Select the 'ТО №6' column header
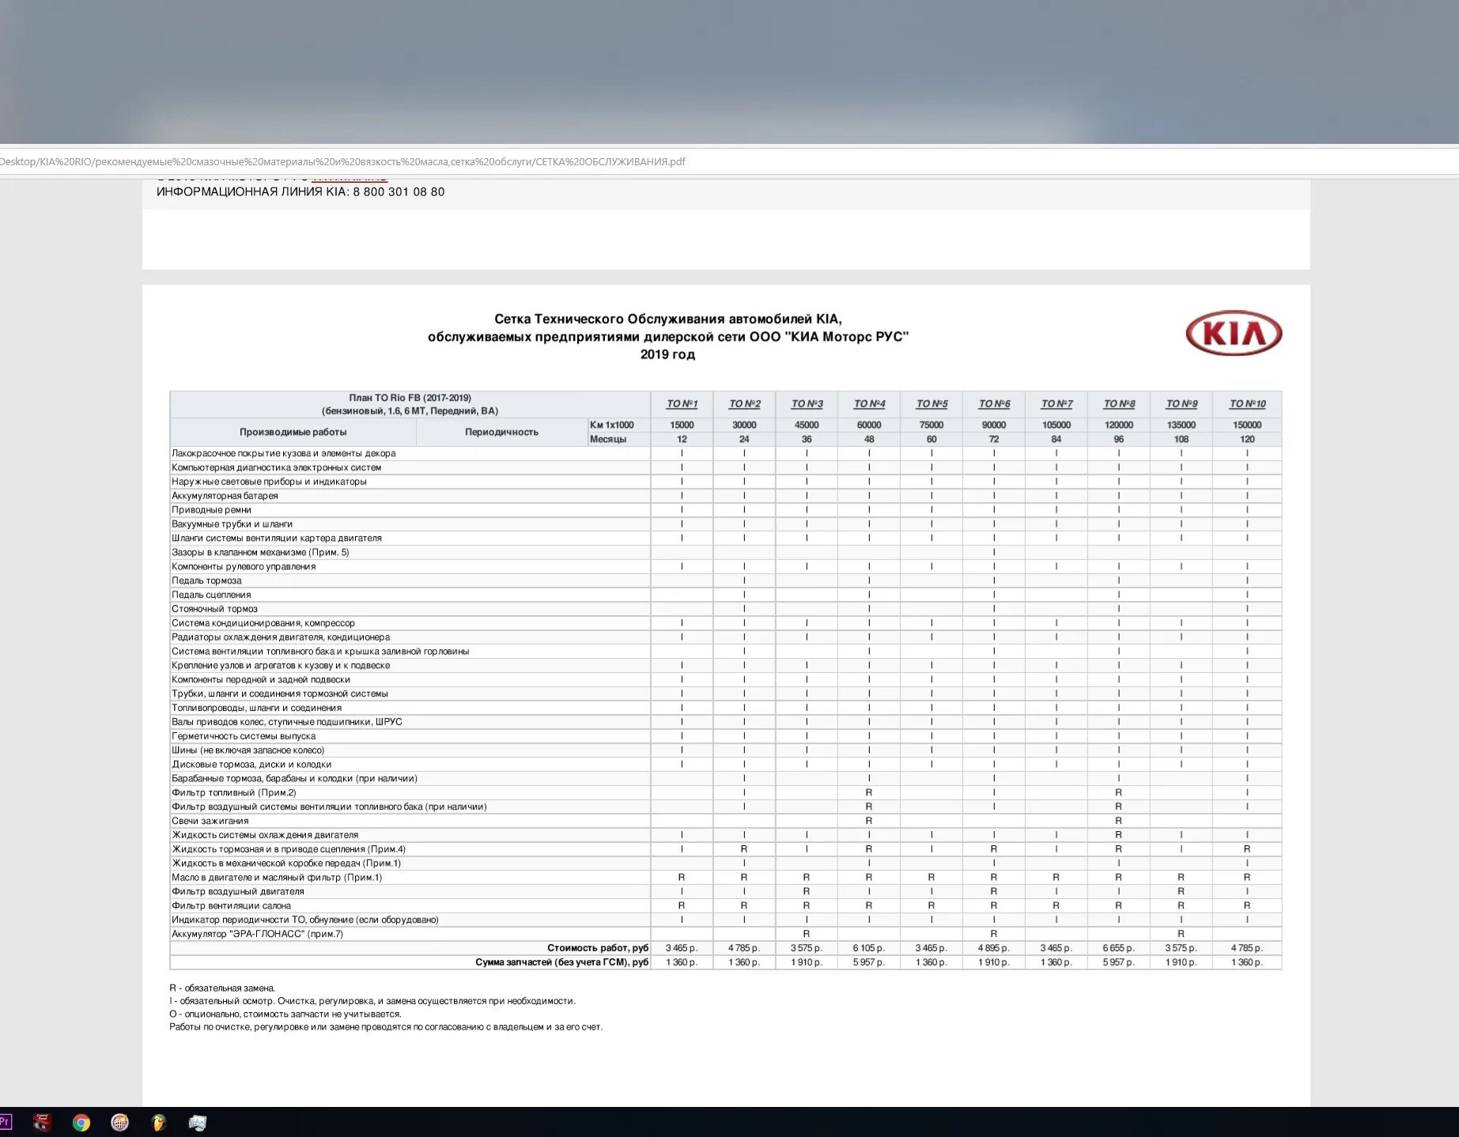Image resolution: width=1459 pixels, height=1137 pixels. click(994, 404)
